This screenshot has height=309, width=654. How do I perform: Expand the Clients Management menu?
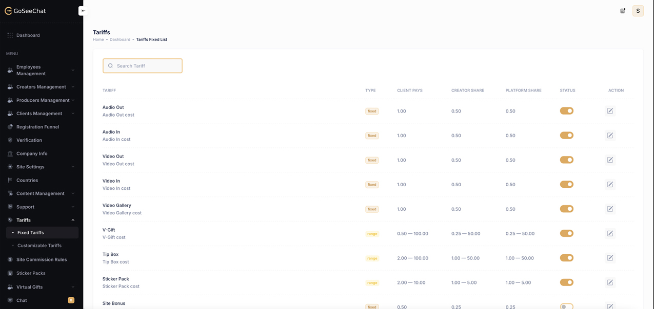click(x=42, y=114)
